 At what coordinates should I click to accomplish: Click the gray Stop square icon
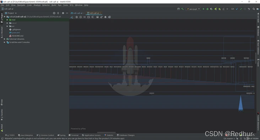point(227,9)
